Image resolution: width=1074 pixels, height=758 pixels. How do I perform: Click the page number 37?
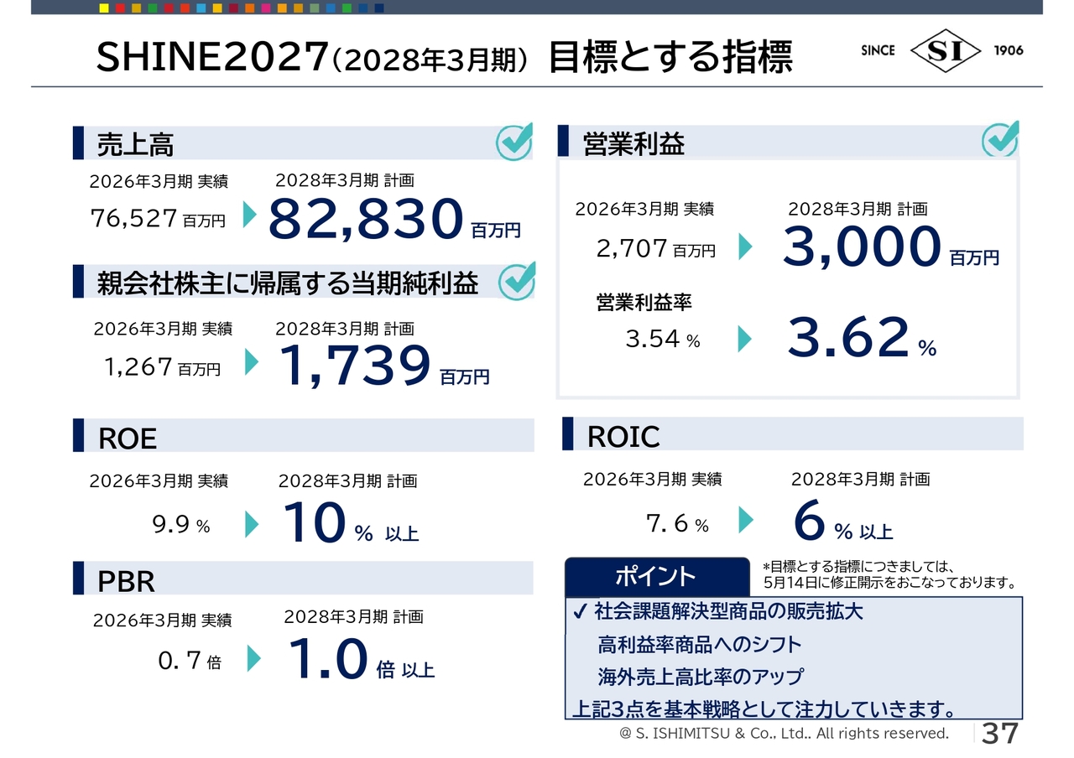tap(1000, 733)
